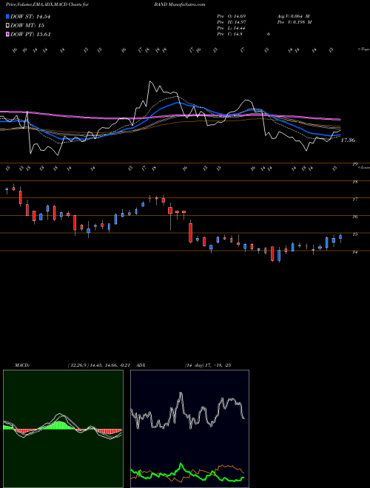
Task: Click the 'ADX' panel label
Action: click(141, 365)
